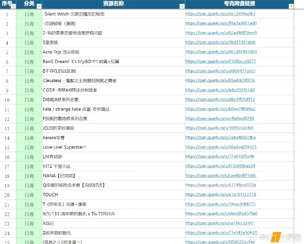Select the 序号 cell numbered 12
The image size is (304, 244).
pos(7,119)
